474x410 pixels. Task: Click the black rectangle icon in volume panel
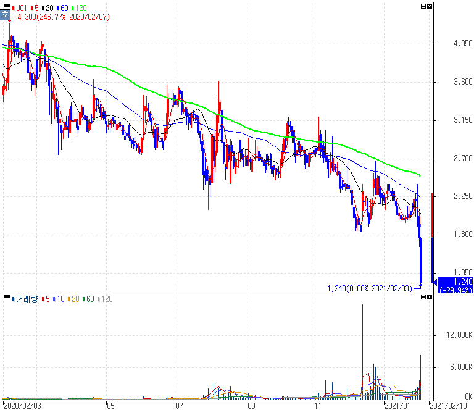point(7,296)
